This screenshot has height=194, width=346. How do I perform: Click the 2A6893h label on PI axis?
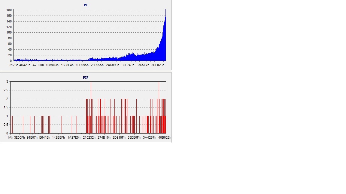[113, 65]
